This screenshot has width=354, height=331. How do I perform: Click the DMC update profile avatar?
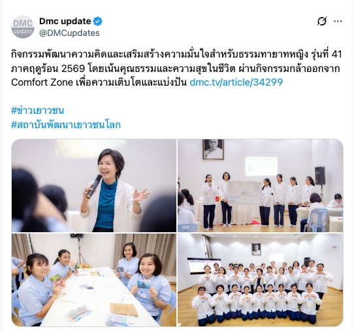tap(23, 27)
